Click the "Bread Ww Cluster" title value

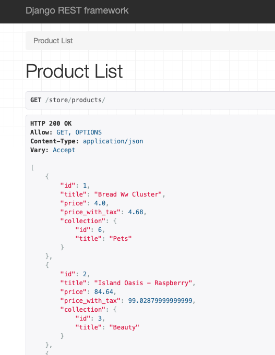tap(128, 194)
